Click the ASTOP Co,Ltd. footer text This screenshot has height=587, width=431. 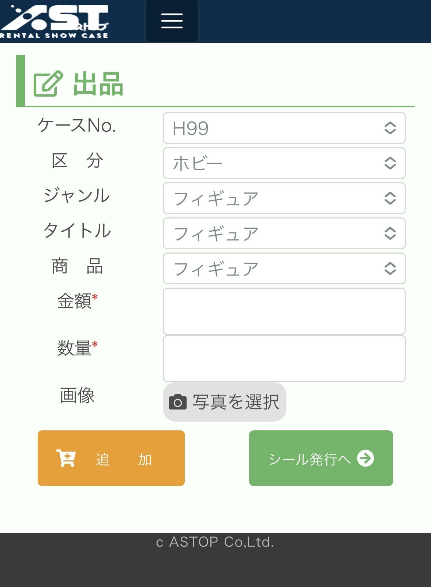pyautogui.click(x=215, y=542)
